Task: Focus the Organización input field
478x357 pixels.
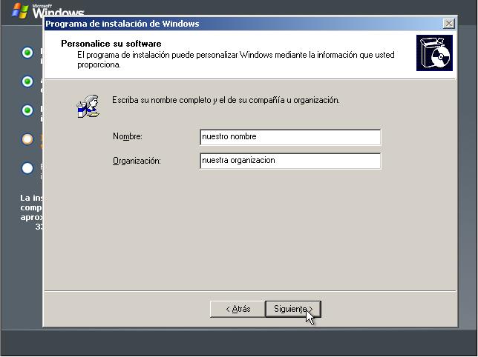Action: click(x=290, y=161)
